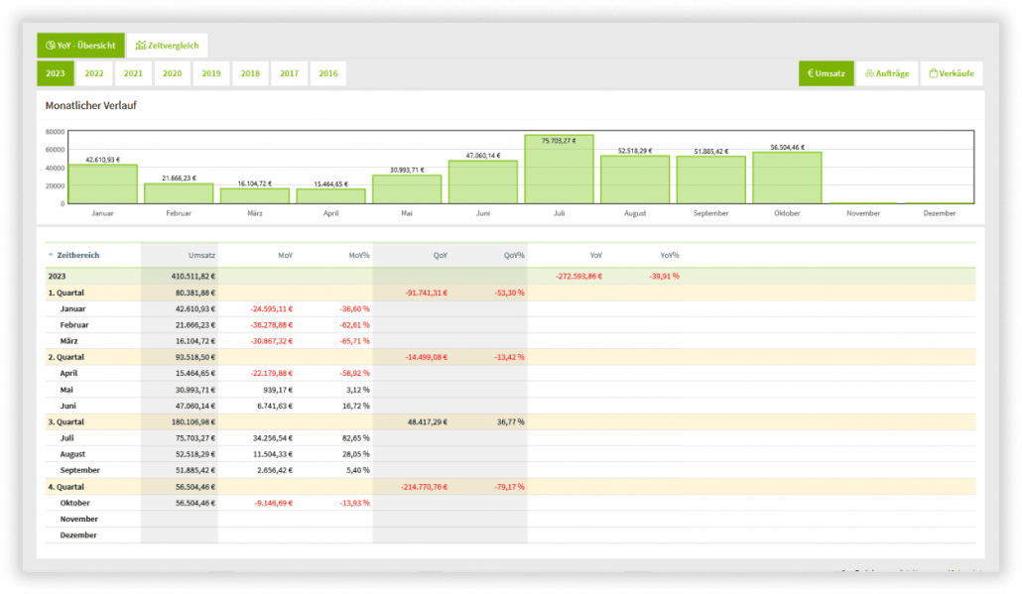The image size is (1022, 594).
Task: Select the Juli table row label
Action: [66, 438]
